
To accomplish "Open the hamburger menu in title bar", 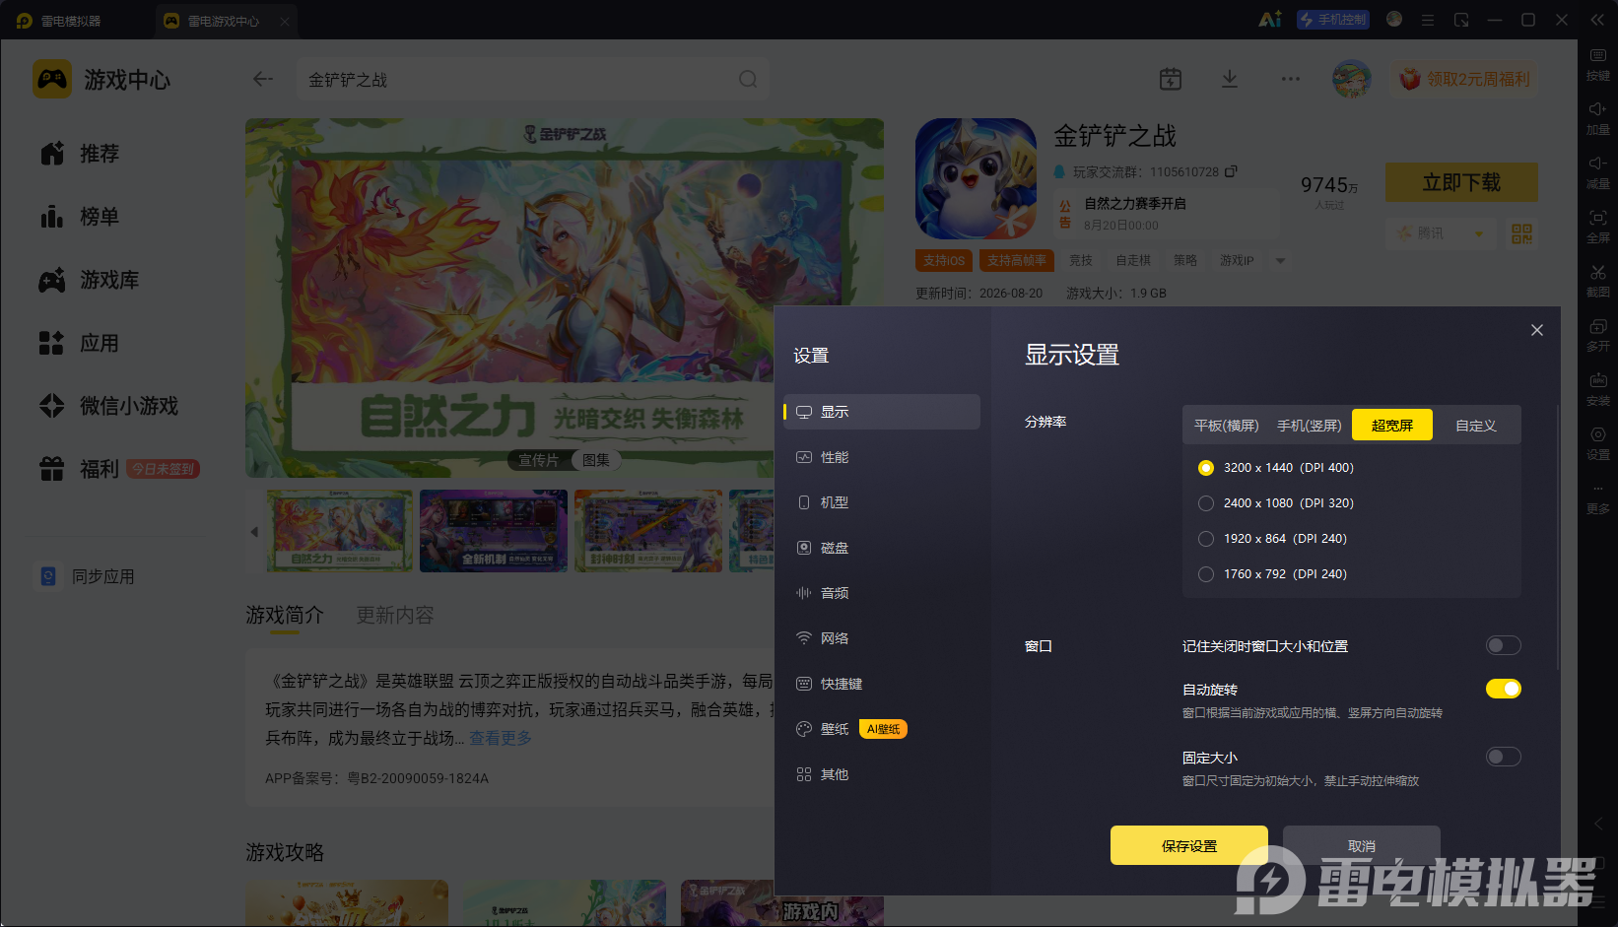I will (x=1427, y=20).
